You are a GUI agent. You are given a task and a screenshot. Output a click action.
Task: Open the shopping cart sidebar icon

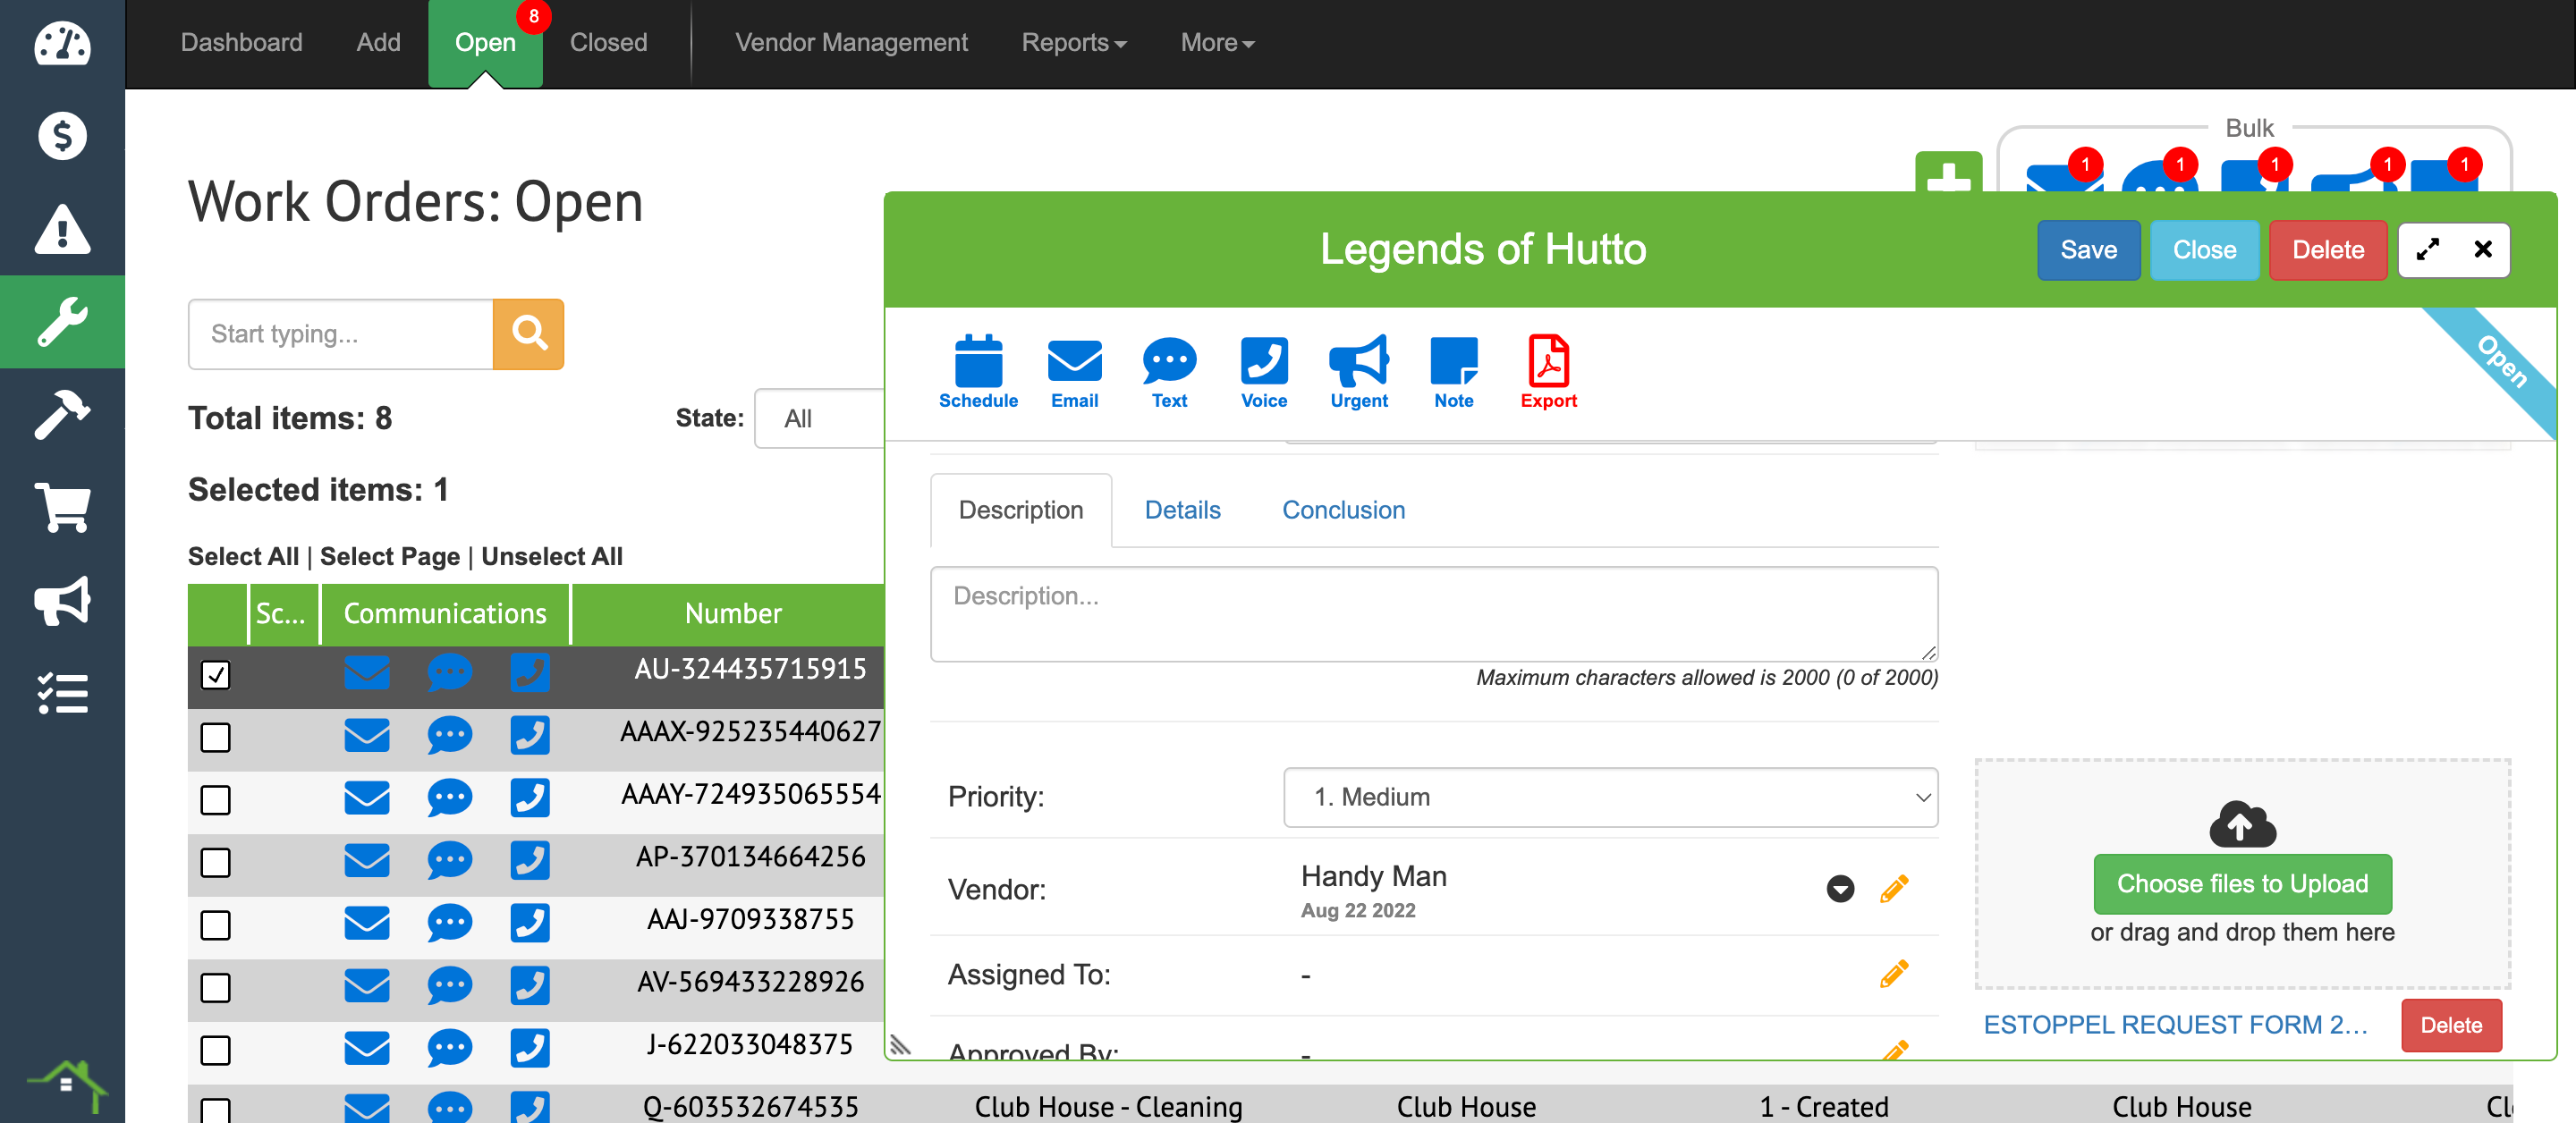tap(62, 506)
